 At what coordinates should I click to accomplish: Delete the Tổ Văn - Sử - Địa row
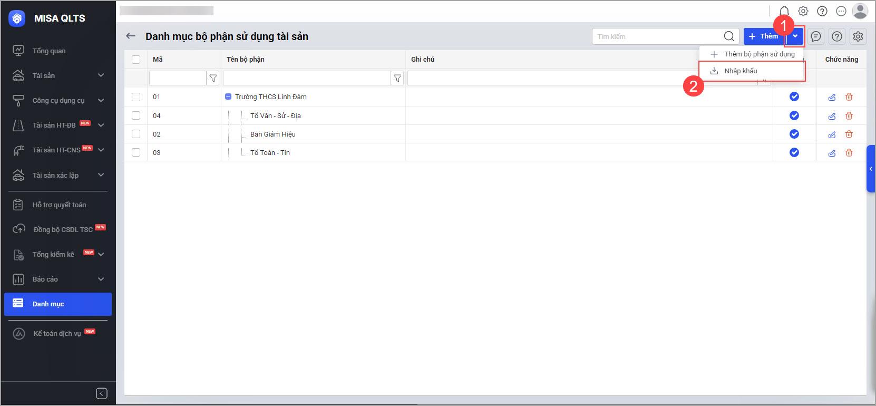click(849, 116)
